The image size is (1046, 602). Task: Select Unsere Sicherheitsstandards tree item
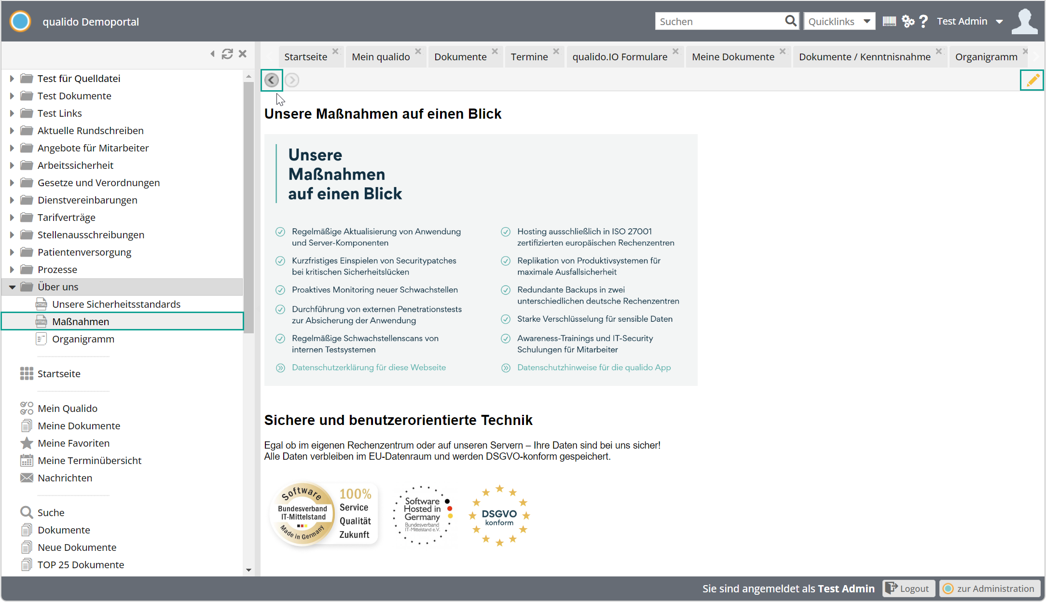(116, 304)
